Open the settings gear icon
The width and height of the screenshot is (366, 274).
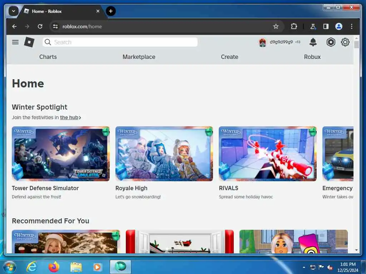click(x=345, y=42)
